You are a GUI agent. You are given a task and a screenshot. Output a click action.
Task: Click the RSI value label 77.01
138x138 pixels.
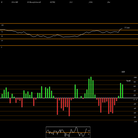[x=127, y=28]
